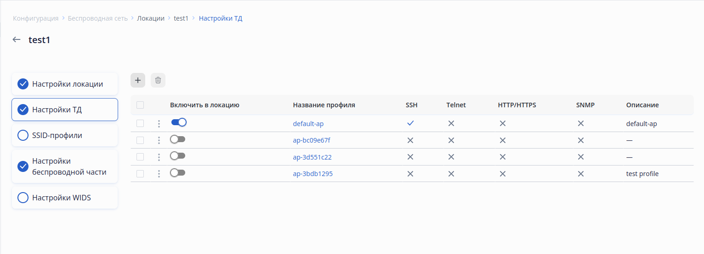Select the ap-3d551c22 row checkbox
Screen dimensions: 704x254
[140, 157]
